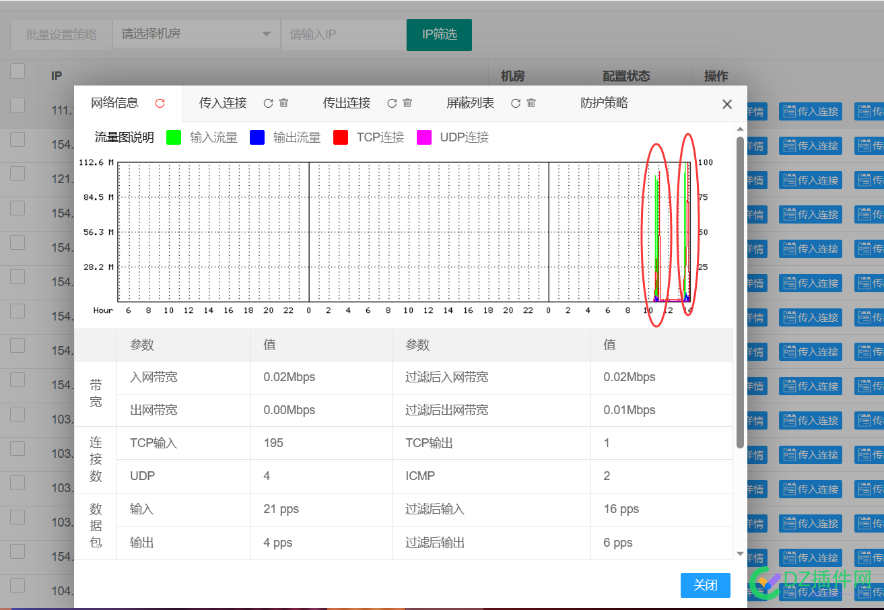
Task: Click the 过滤后出网带宽 cell
Action: 491,411
